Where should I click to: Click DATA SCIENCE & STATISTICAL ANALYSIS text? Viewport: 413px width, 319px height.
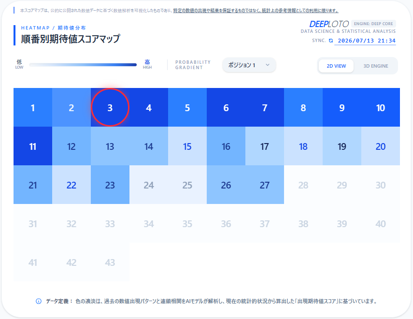click(x=348, y=31)
